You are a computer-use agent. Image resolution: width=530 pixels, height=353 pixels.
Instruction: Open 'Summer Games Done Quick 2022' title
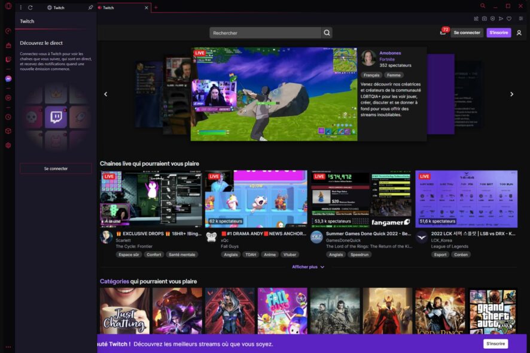coord(368,234)
